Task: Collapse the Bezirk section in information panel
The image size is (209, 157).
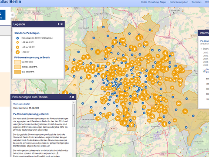Action: [x=202, y=49]
